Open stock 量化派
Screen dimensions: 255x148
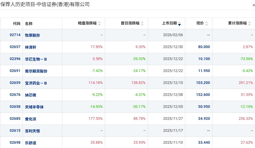tap(30, 119)
